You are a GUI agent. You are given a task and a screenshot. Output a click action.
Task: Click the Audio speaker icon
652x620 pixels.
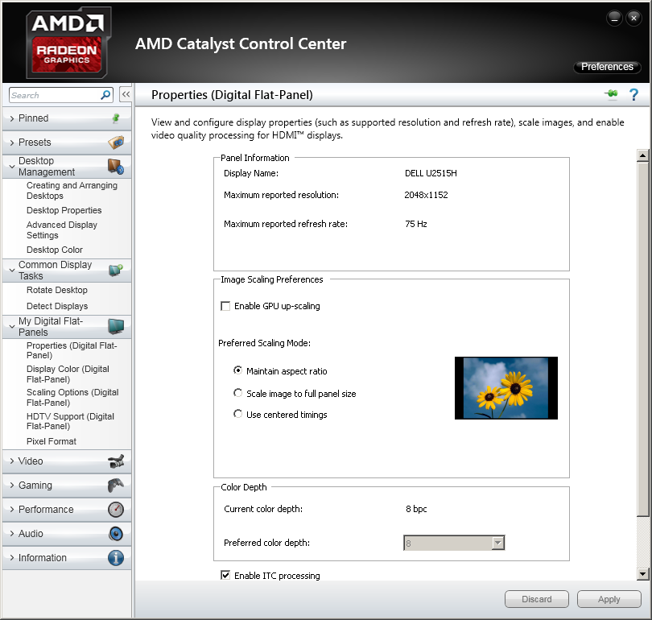pyautogui.click(x=116, y=534)
